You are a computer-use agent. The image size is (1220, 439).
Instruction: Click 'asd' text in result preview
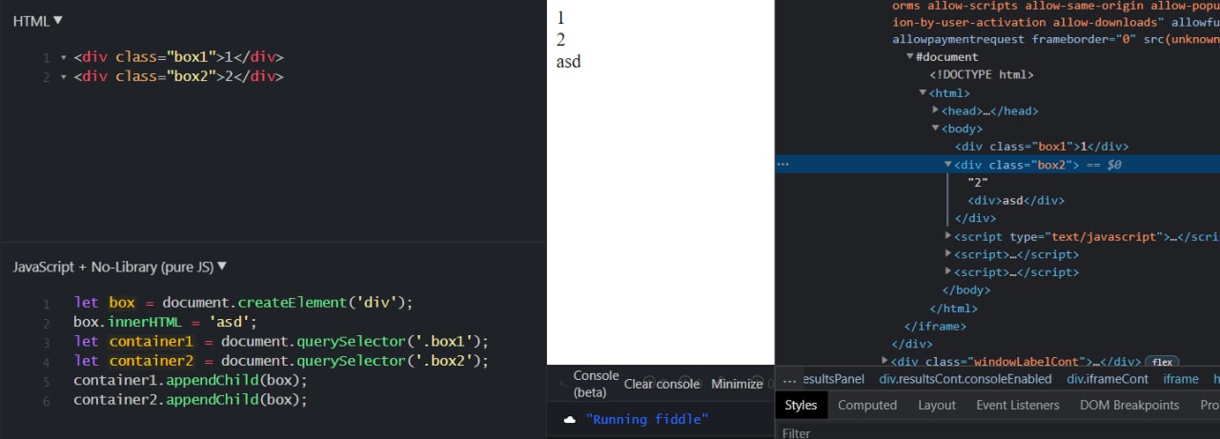point(568,62)
